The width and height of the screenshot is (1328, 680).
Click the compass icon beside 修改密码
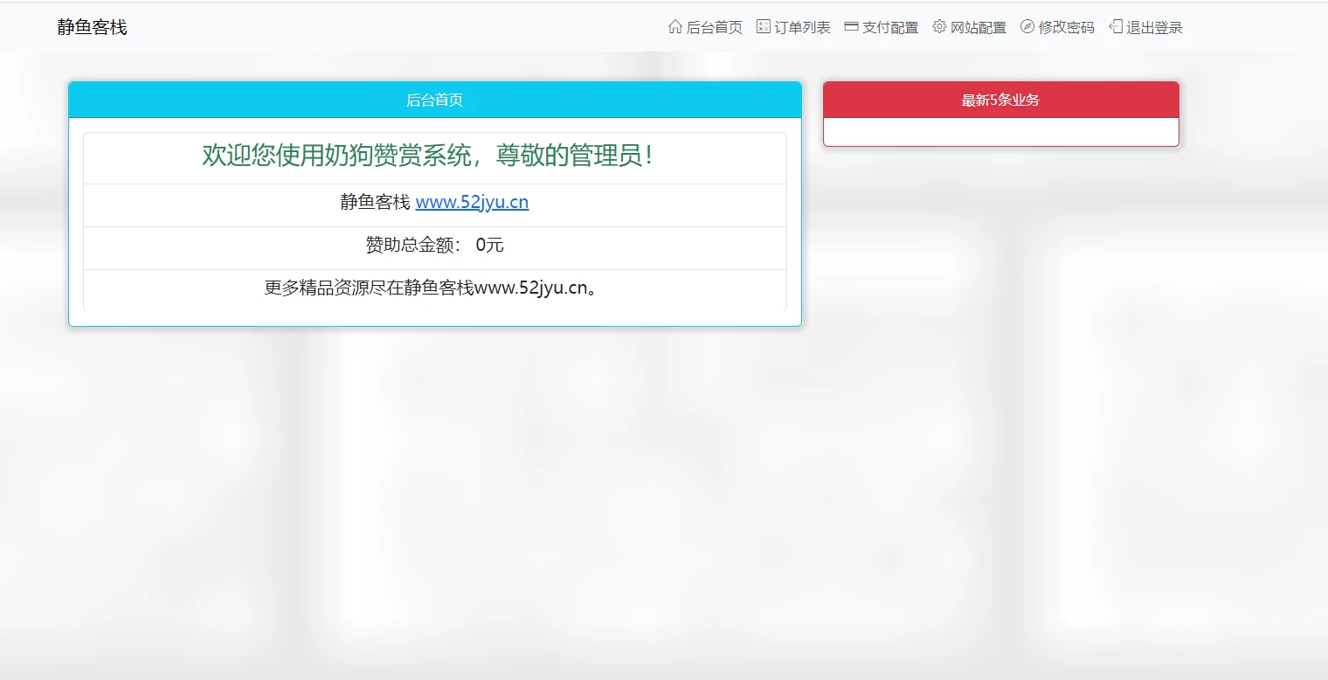coord(1027,27)
